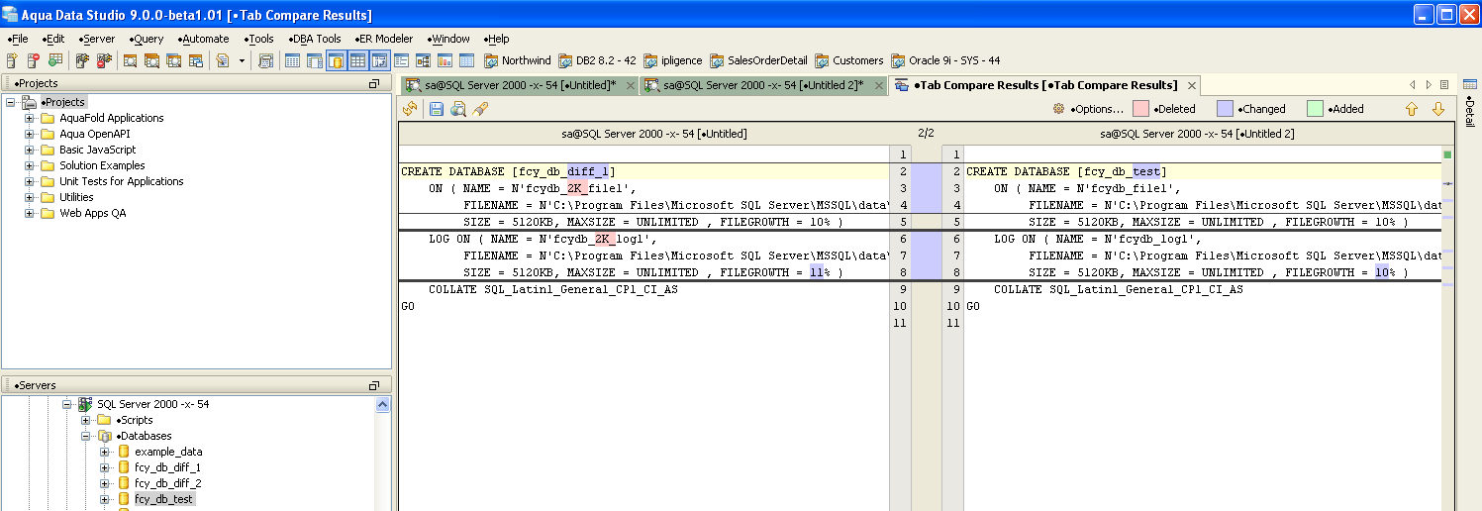Open compare Options...
Screen dimensions: 1482x511
point(1087,109)
